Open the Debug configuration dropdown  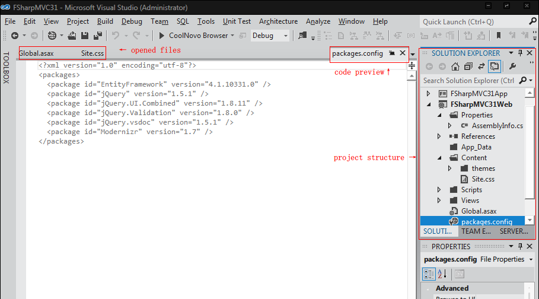(270, 36)
